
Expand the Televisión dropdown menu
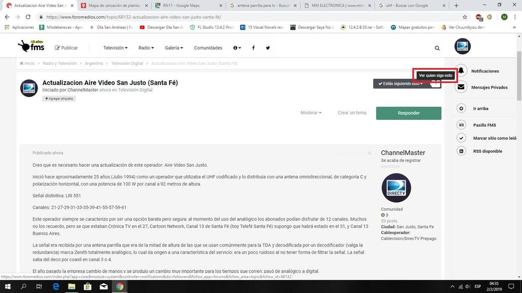pyautogui.click(x=115, y=48)
